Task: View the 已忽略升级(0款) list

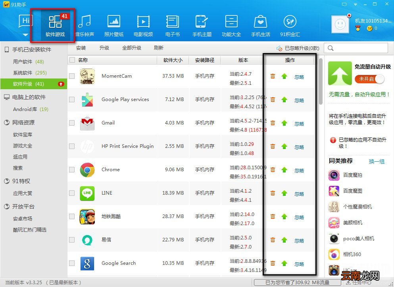Action: point(298,48)
